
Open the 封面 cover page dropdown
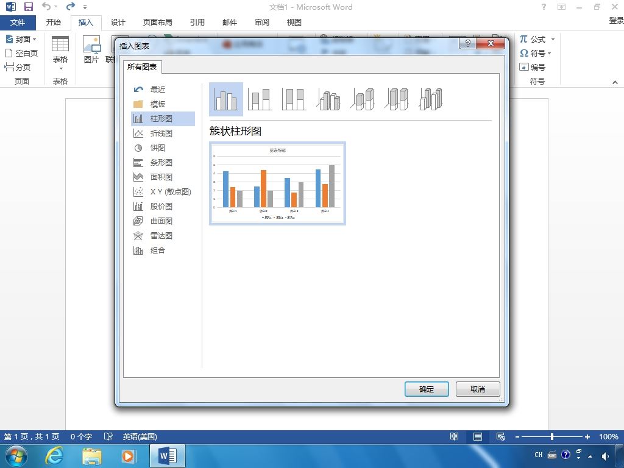coord(21,39)
